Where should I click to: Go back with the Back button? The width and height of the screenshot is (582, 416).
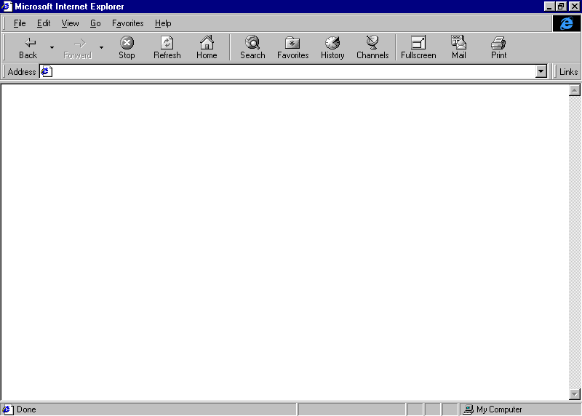coord(28,47)
